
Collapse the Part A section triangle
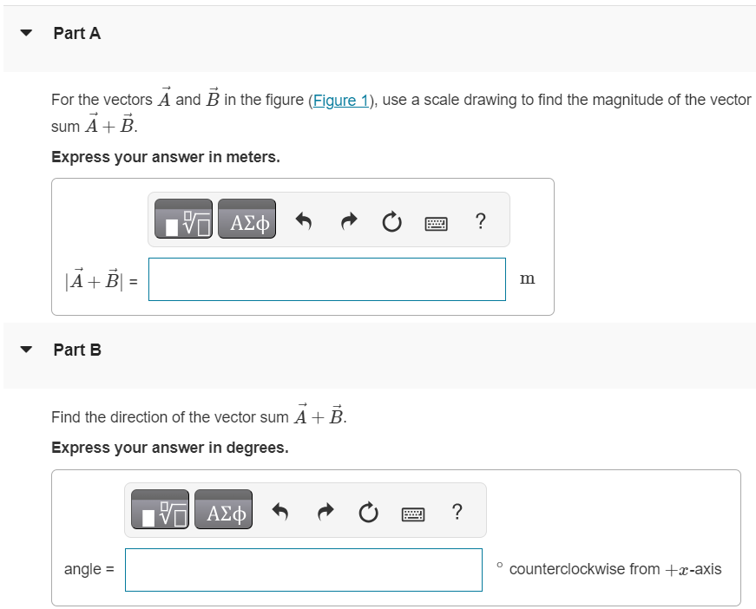tap(26, 33)
